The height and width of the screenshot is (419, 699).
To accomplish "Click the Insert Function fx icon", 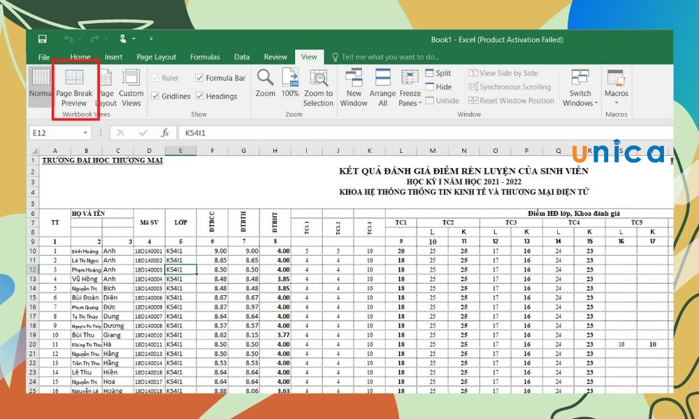I will click(165, 133).
